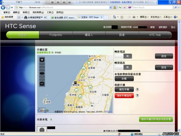
Task: Skip to next track in media toolbar
Action: (x=64, y=2)
